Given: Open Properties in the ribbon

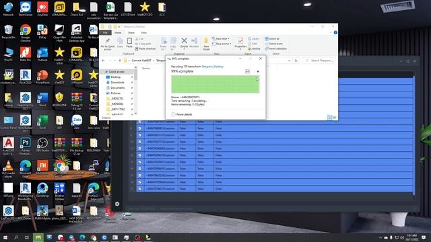Looking at the screenshot, I should point(240,43).
